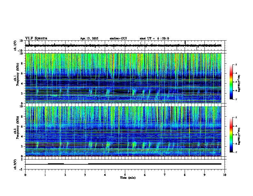Click the "-7" label on ch.2 colorbar
Image resolution: width=253 pixels, height=196 pixels.
click(235, 152)
